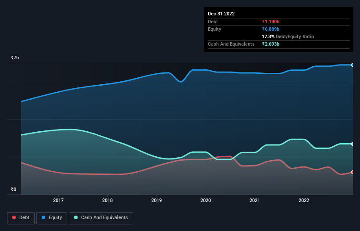The image size is (360, 231).
Task: Select the red Debt endpoint marker
Action: (353, 172)
